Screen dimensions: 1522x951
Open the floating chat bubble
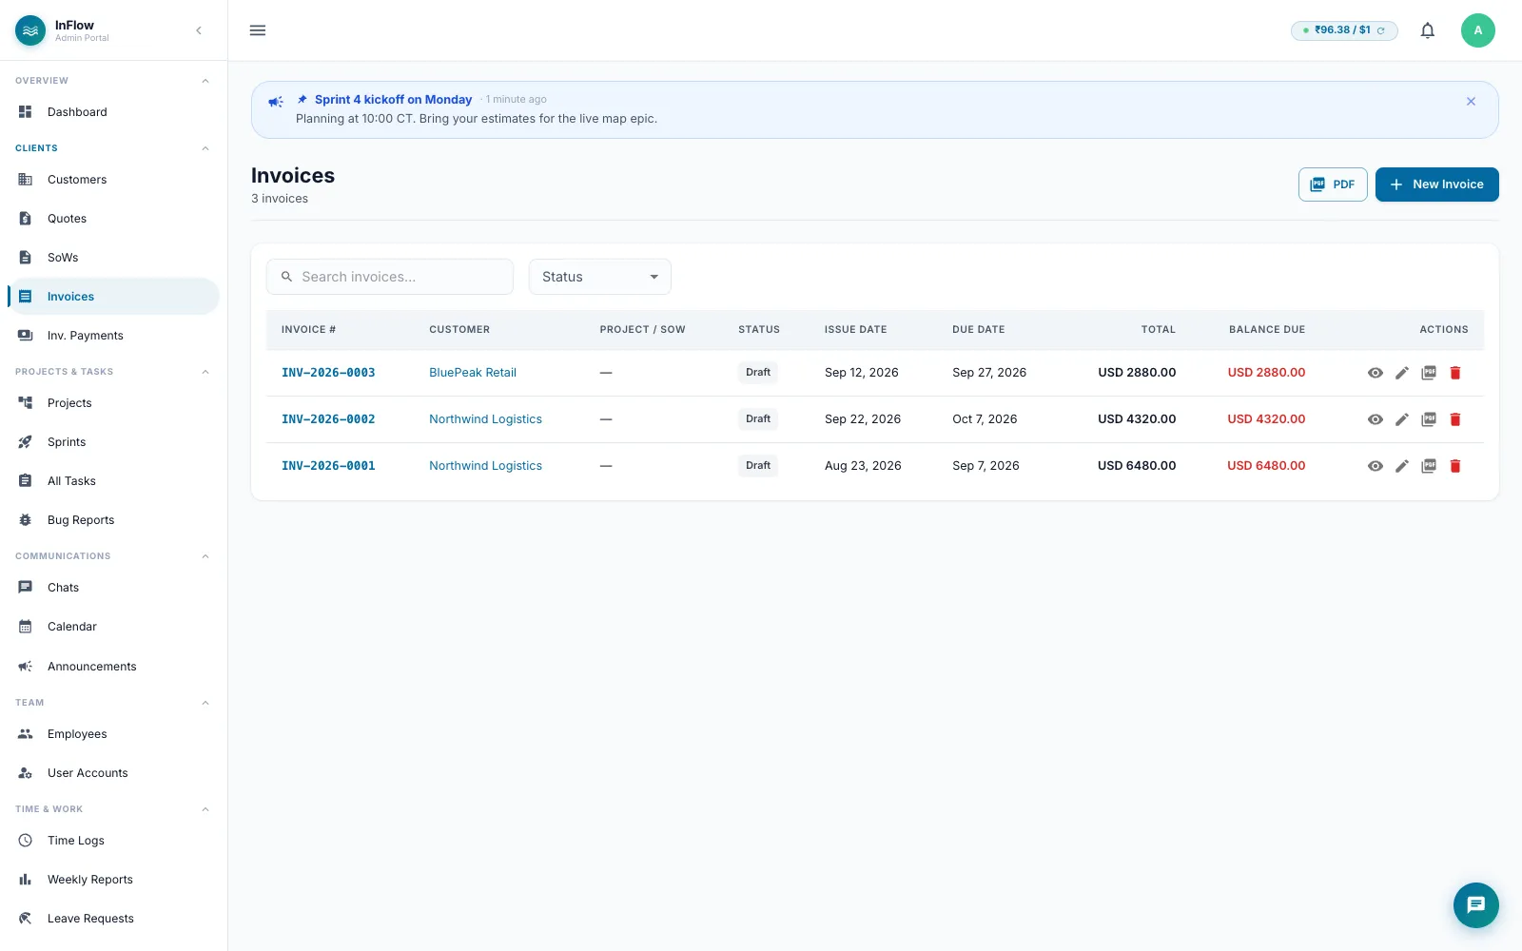[1476, 905]
